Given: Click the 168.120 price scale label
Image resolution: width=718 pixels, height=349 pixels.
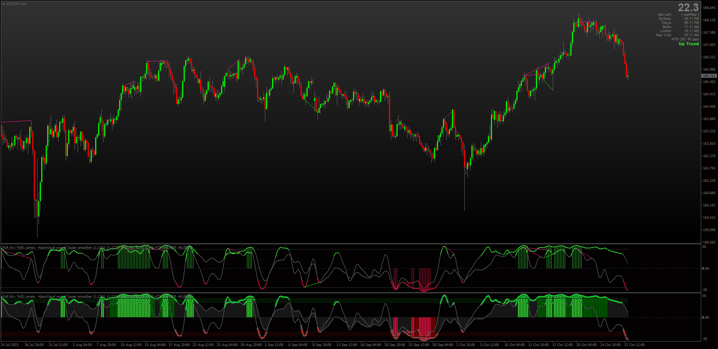Looking at the screenshot, I should 709,20.
